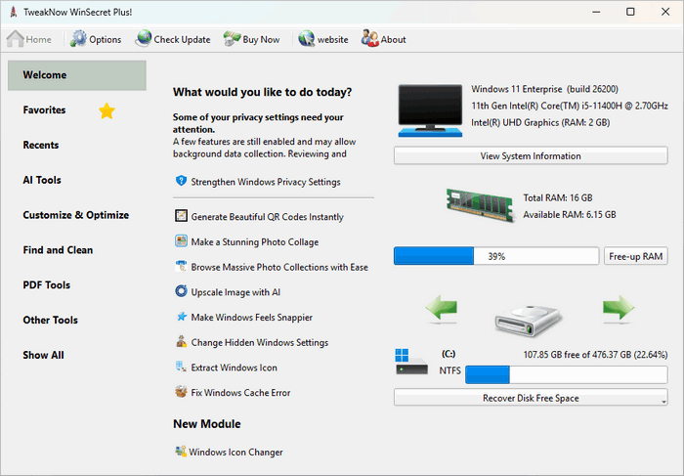Click the C: drive usage bar
The height and width of the screenshot is (476, 684).
pyautogui.click(x=566, y=374)
